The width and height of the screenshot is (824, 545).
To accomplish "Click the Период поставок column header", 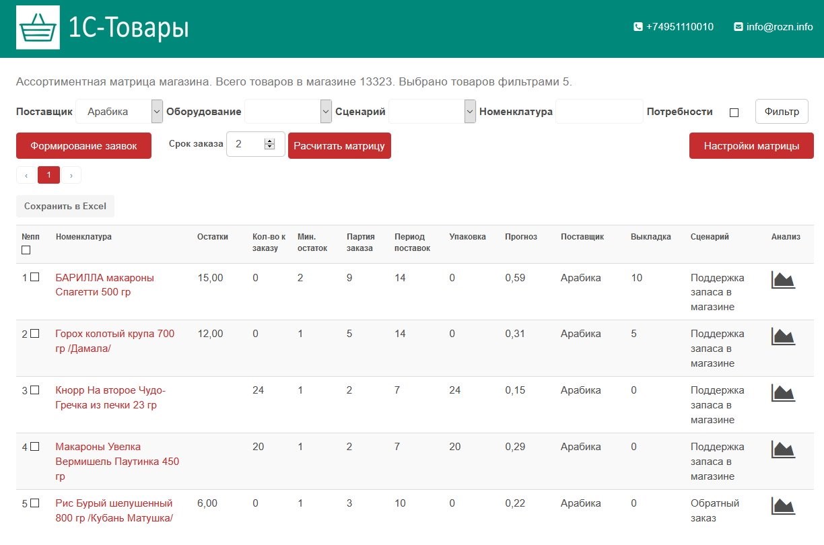I will click(412, 242).
